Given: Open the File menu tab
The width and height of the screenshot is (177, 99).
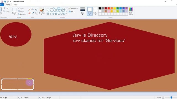Looking at the screenshot, I should coord(2,5).
